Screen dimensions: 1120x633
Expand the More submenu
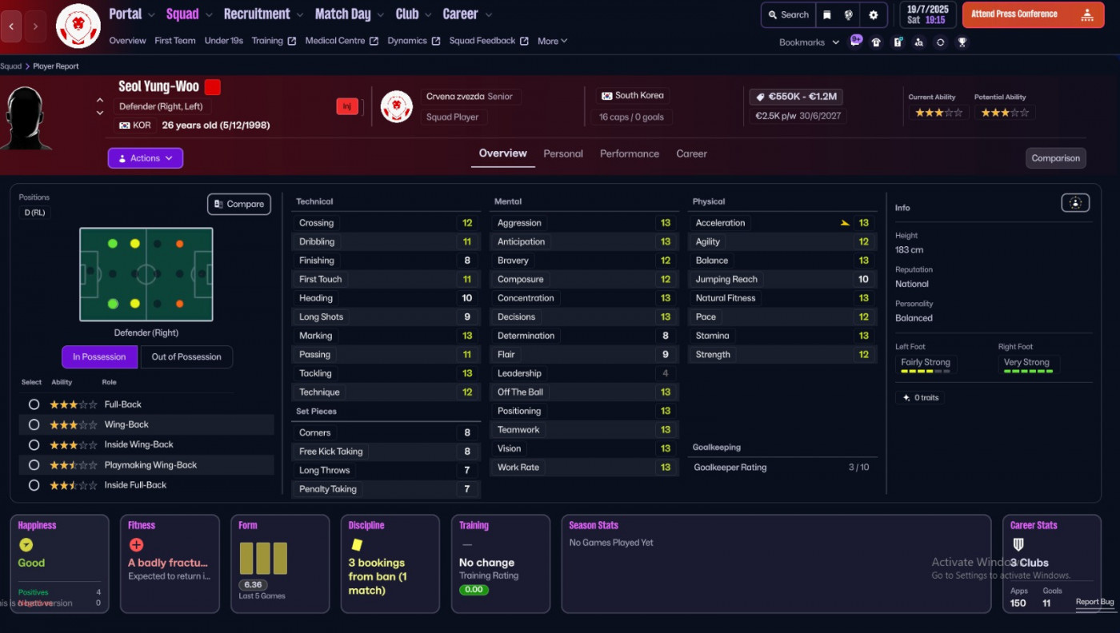point(552,41)
